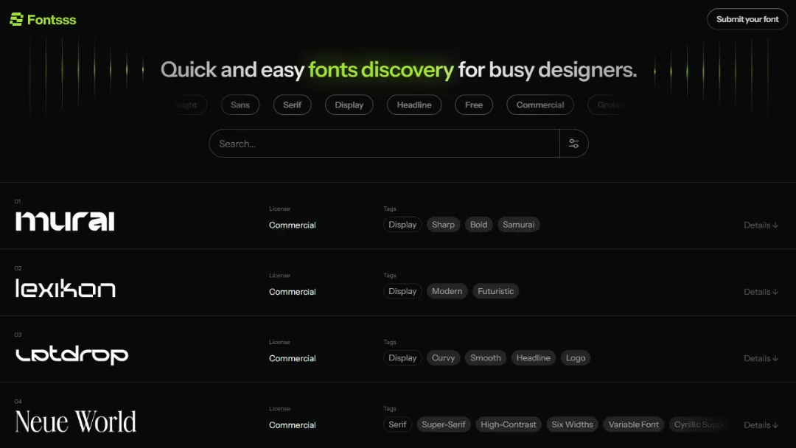Viewport: 796px width, 448px height.
Task: Click the Sharp tag
Action: click(443, 225)
